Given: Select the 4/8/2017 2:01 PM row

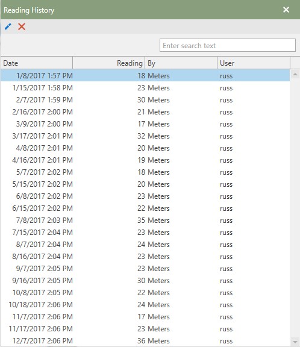Looking at the screenshot, I should tap(145, 148).
